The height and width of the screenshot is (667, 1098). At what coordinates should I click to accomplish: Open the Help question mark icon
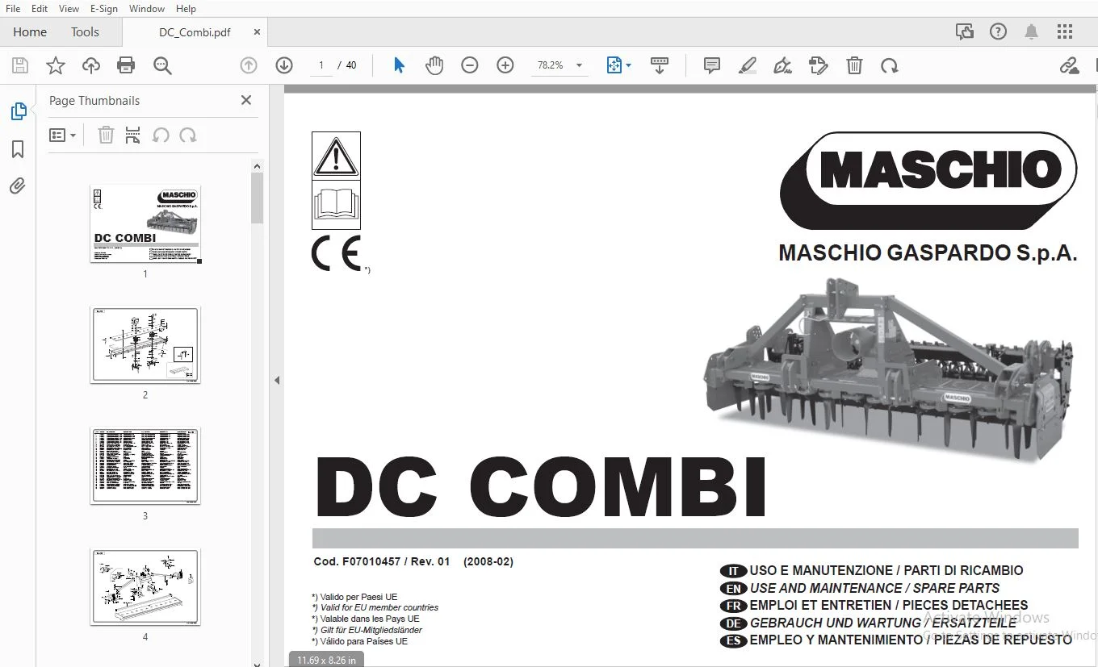[999, 32]
